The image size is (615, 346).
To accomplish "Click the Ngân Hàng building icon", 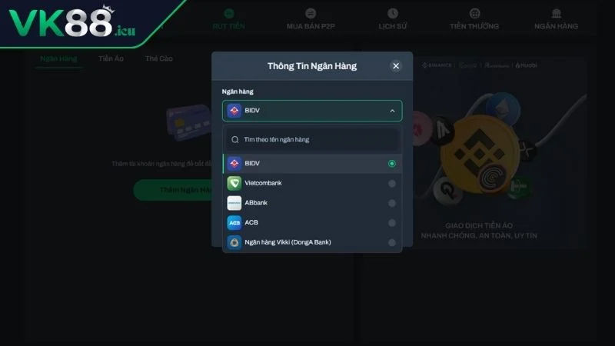I will click(556, 13).
